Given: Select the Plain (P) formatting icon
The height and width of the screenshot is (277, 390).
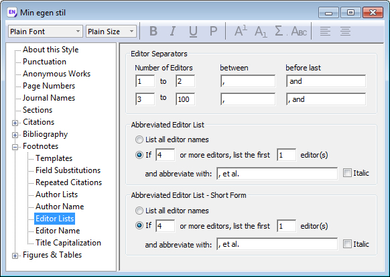Looking at the screenshot, I should [x=213, y=32].
